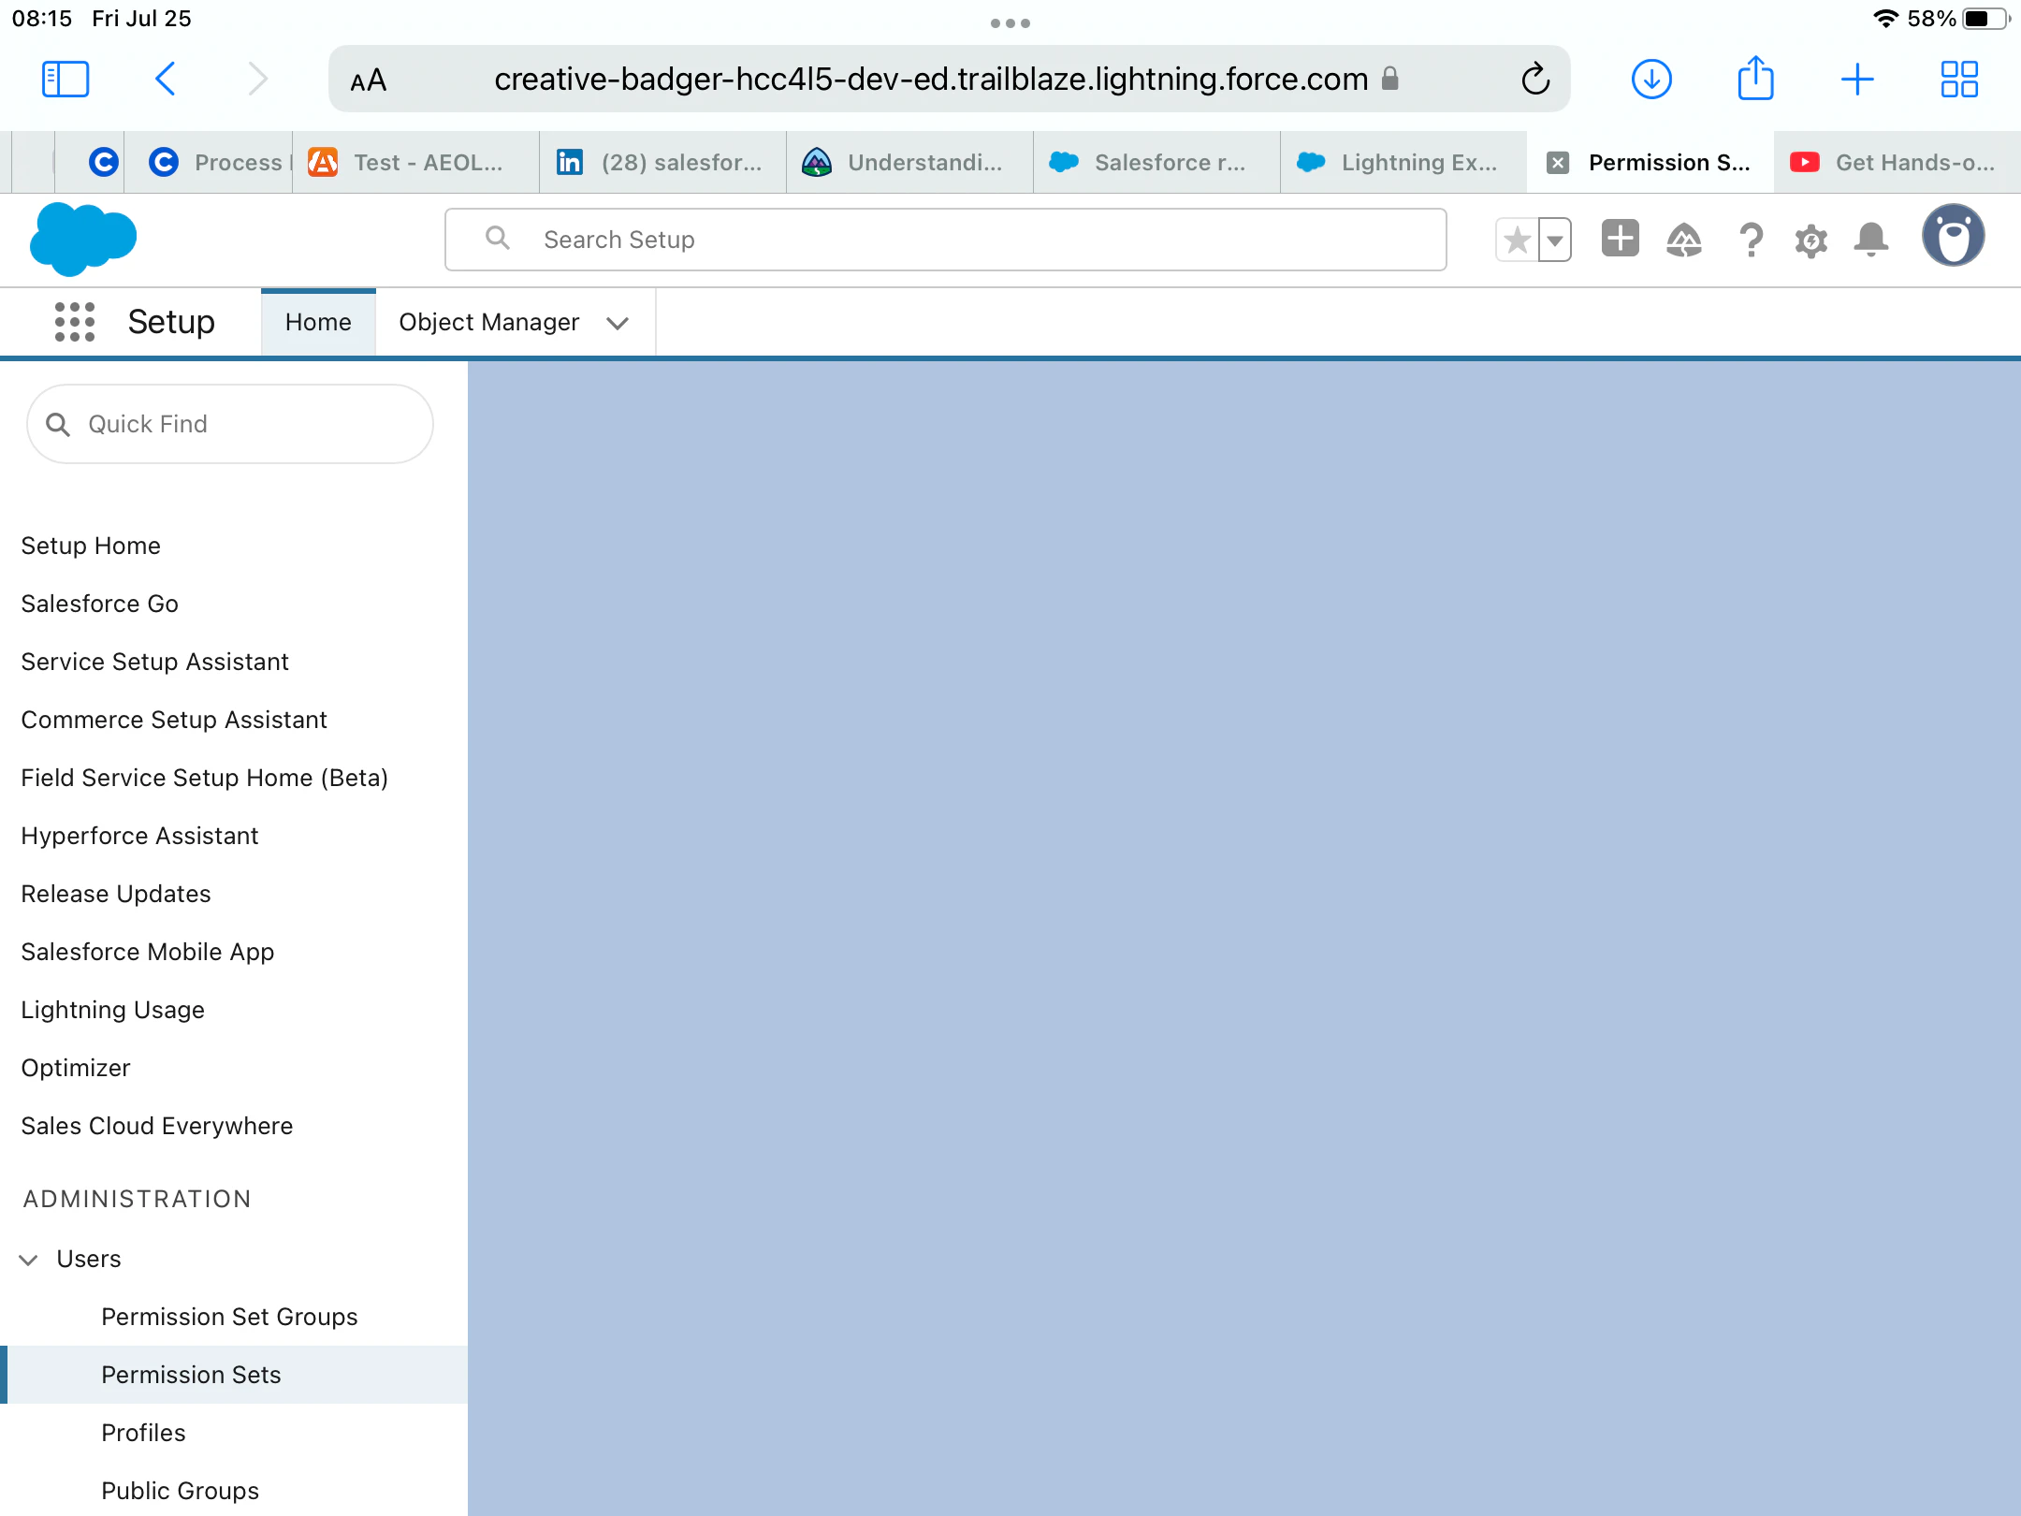Image resolution: width=2021 pixels, height=1516 pixels.
Task: Open the Trailhead guidance center icon
Action: coord(1684,241)
